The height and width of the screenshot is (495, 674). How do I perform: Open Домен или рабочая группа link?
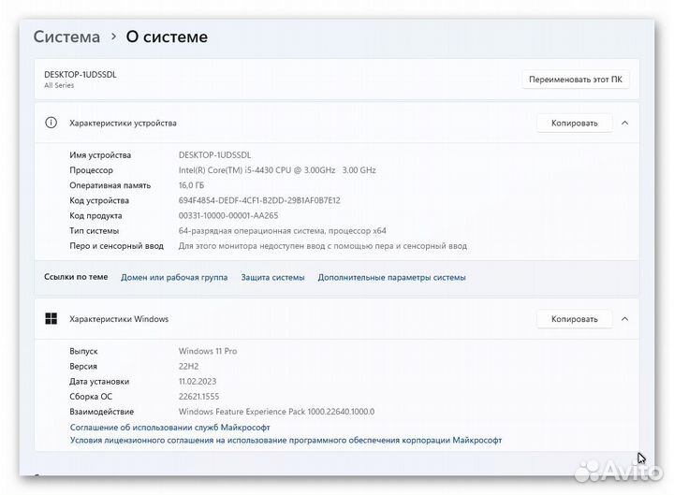174,278
